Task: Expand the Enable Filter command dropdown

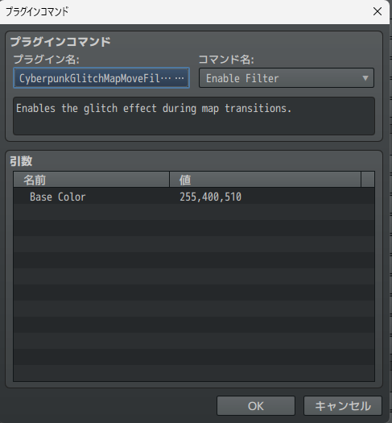Action: (287, 78)
